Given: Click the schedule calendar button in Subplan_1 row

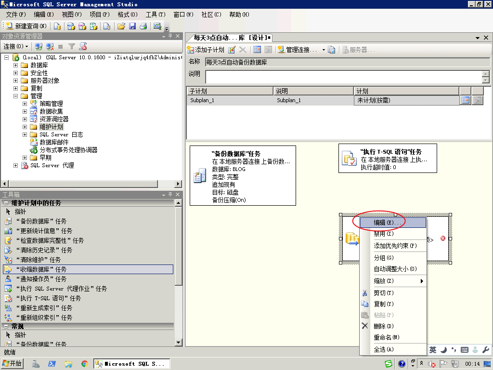Looking at the screenshot, I should (466, 100).
